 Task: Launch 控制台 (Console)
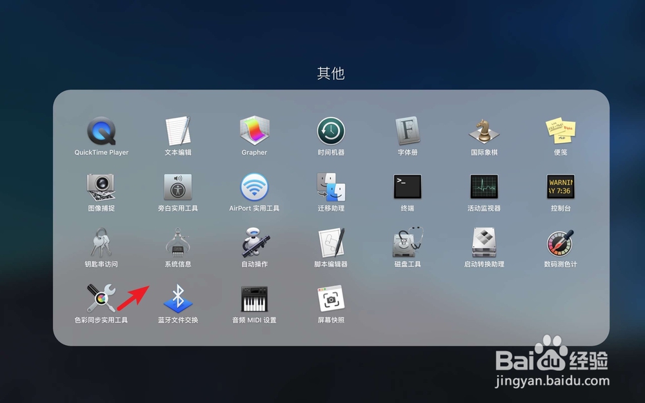pos(560,187)
